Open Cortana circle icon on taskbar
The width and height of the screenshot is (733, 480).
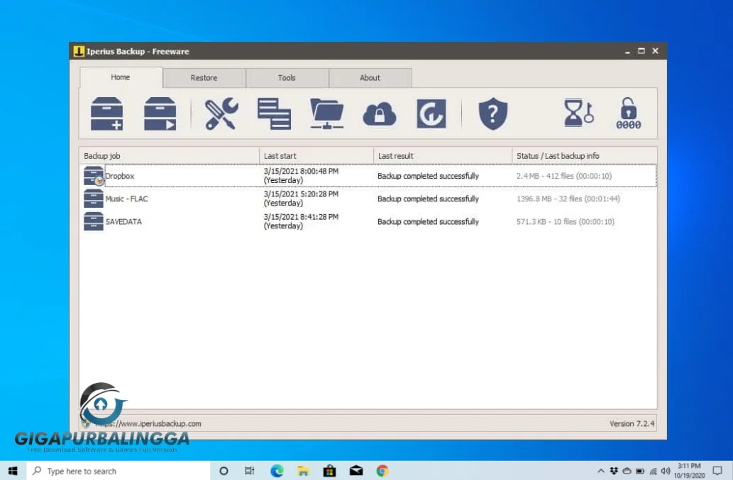pos(224,471)
